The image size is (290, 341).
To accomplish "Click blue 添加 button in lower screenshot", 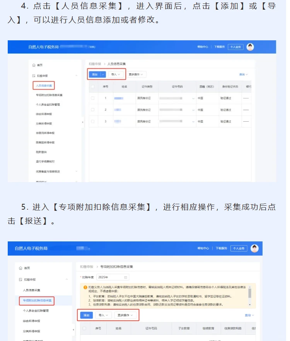I will tap(86, 315).
